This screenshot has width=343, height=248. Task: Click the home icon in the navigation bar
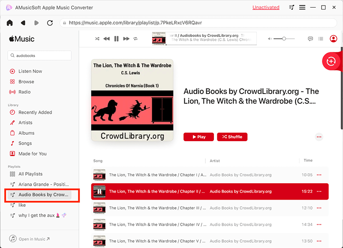coord(9,23)
